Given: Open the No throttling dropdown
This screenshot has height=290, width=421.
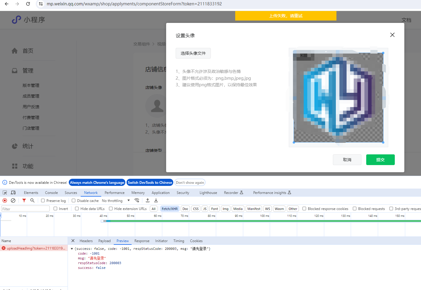Looking at the screenshot, I should click(x=116, y=201).
